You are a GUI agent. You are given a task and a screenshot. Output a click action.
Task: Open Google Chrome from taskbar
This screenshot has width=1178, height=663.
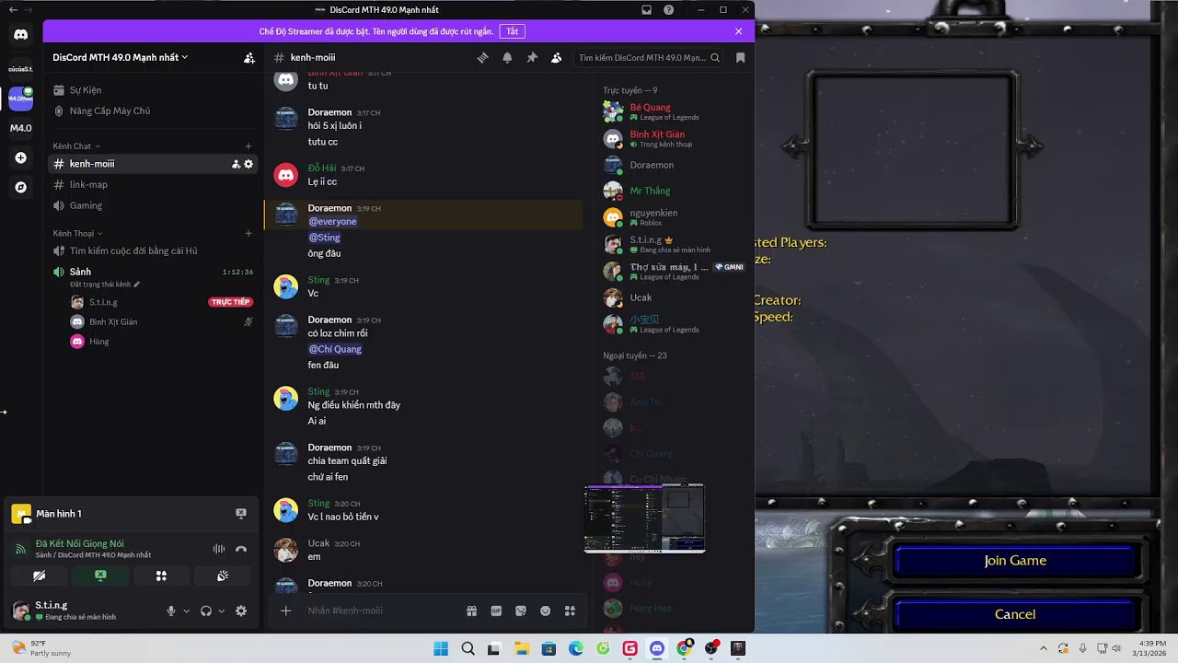tap(684, 648)
